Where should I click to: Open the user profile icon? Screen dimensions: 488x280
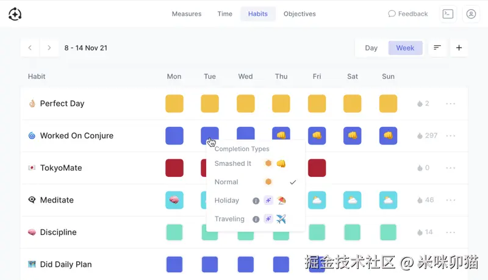coord(471,14)
